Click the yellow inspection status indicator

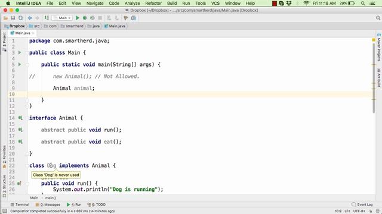click(374, 40)
